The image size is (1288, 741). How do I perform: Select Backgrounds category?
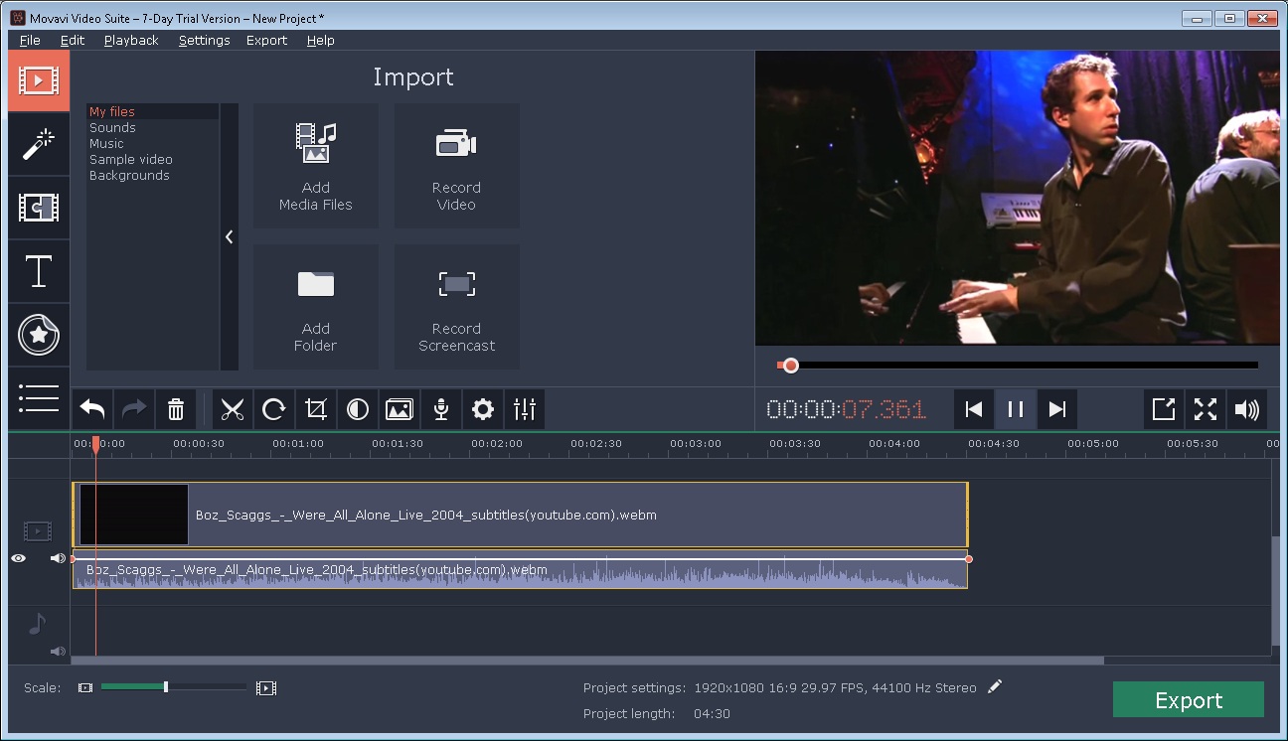tap(153, 175)
